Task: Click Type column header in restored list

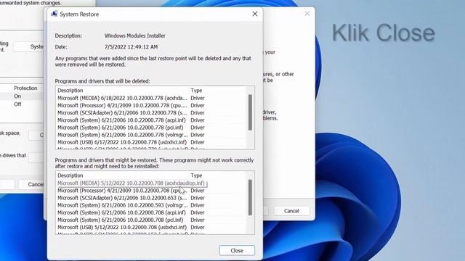Action: pyautogui.click(x=196, y=175)
